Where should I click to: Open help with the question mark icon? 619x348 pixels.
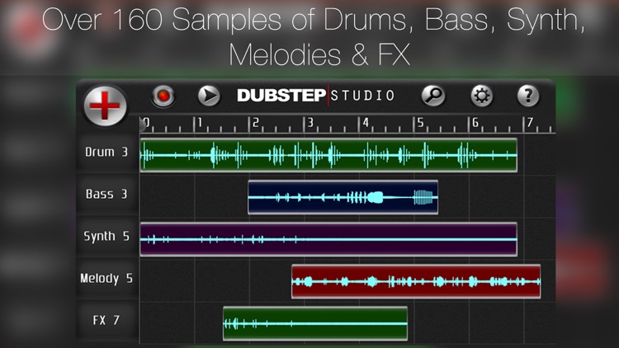click(528, 96)
